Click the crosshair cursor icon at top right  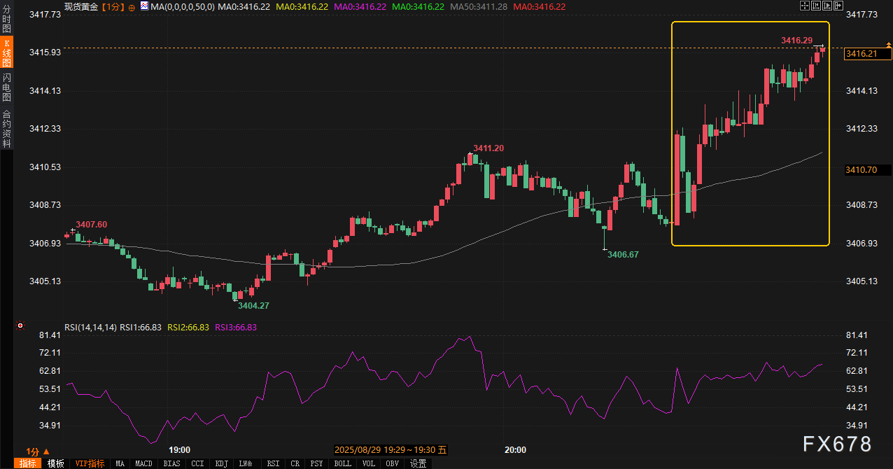[x=804, y=6]
